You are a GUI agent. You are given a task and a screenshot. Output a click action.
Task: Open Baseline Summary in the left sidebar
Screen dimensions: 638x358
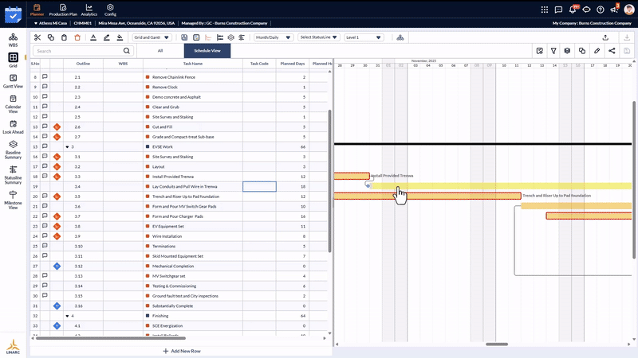(13, 150)
